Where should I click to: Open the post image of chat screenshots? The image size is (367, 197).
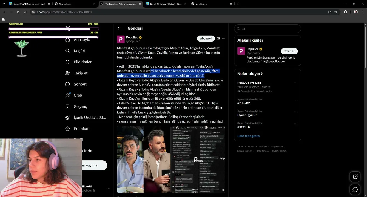(198, 159)
